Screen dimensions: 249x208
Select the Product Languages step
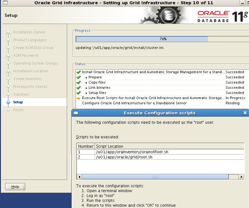tap(30, 40)
